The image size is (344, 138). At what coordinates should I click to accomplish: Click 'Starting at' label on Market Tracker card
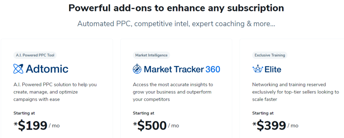(143, 113)
